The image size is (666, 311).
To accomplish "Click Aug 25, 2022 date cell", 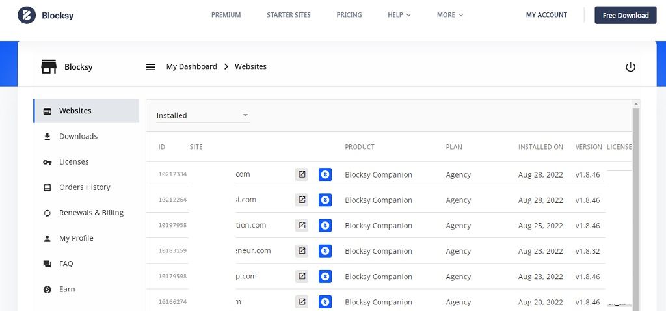I will [x=540, y=226].
